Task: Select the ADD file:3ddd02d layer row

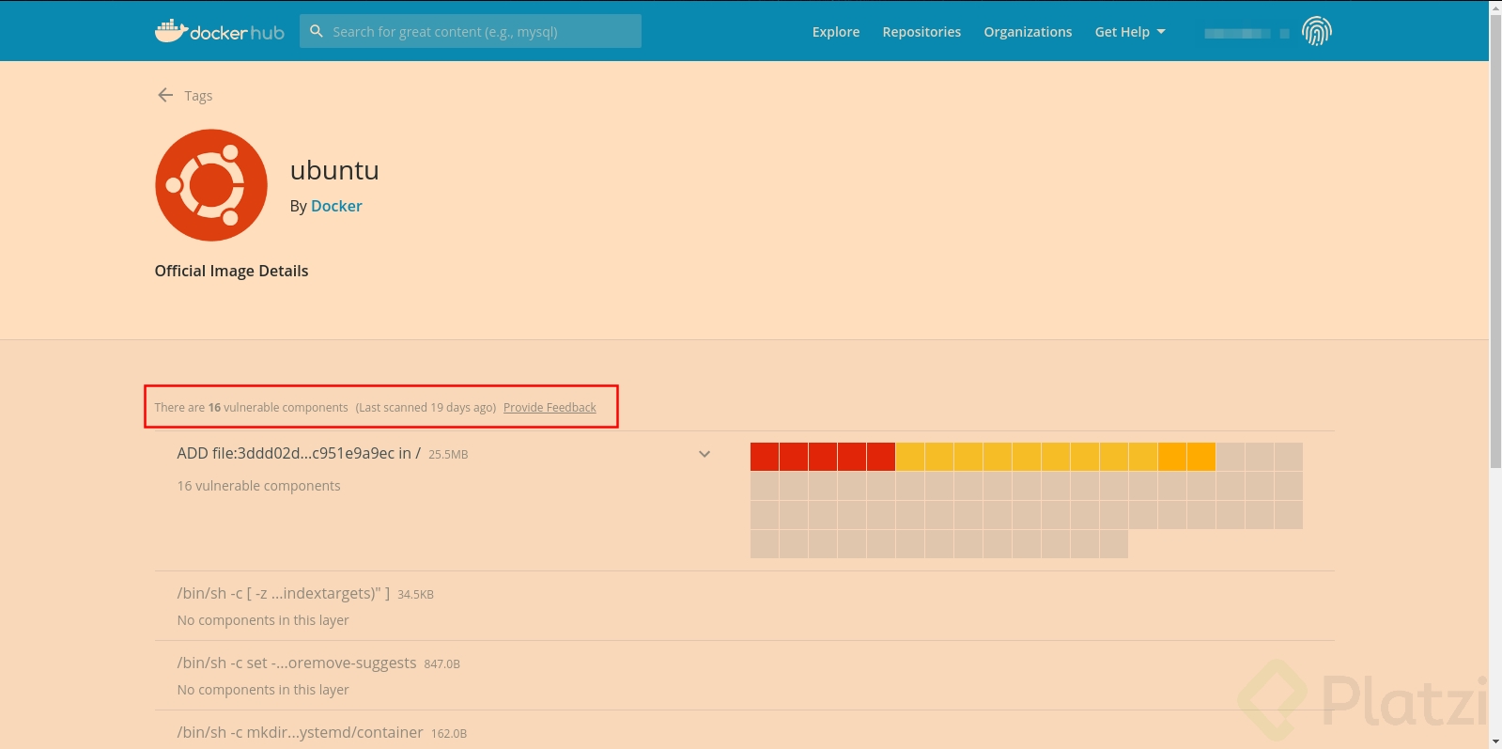Action: [744, 501]
